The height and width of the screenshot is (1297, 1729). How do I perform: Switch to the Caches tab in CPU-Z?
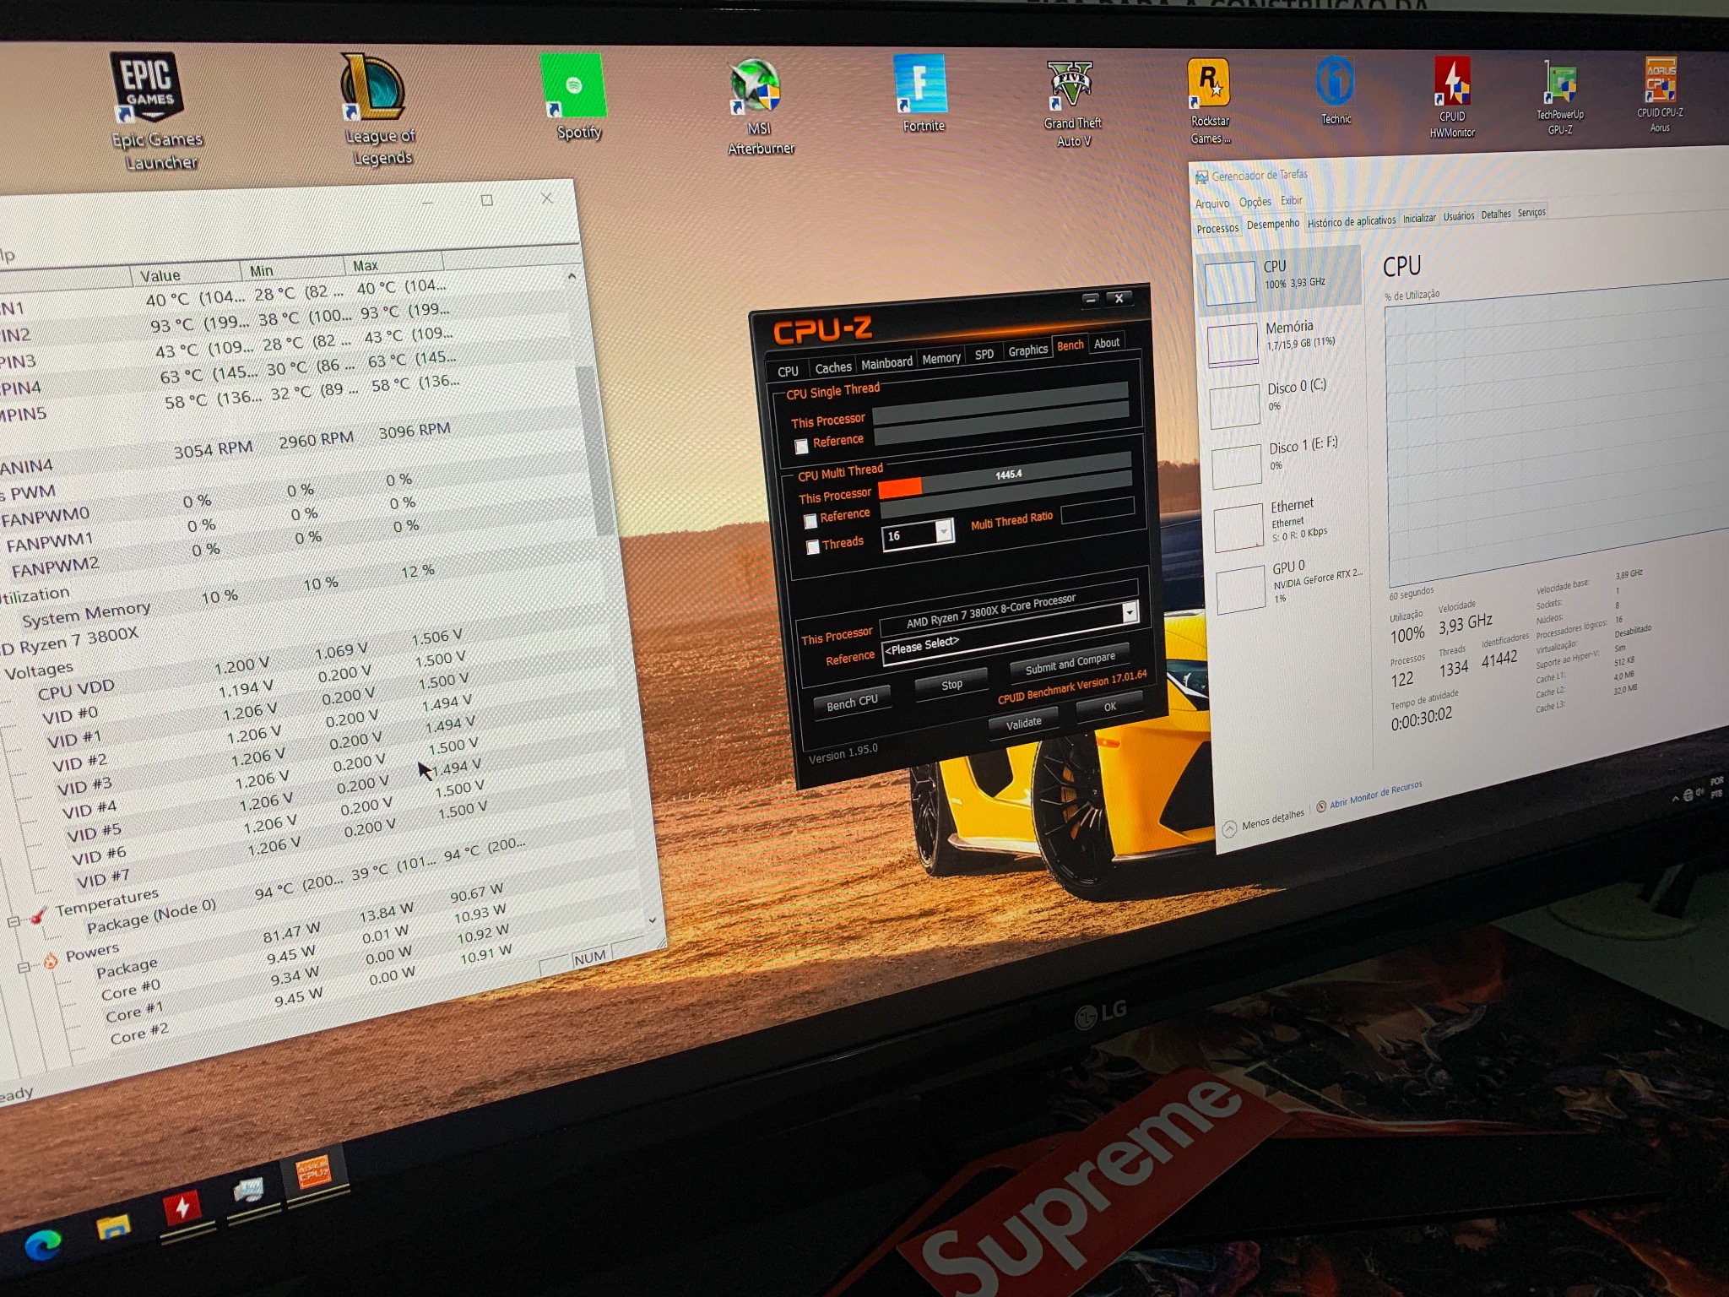pyautogui.click(x=832, y=366)
